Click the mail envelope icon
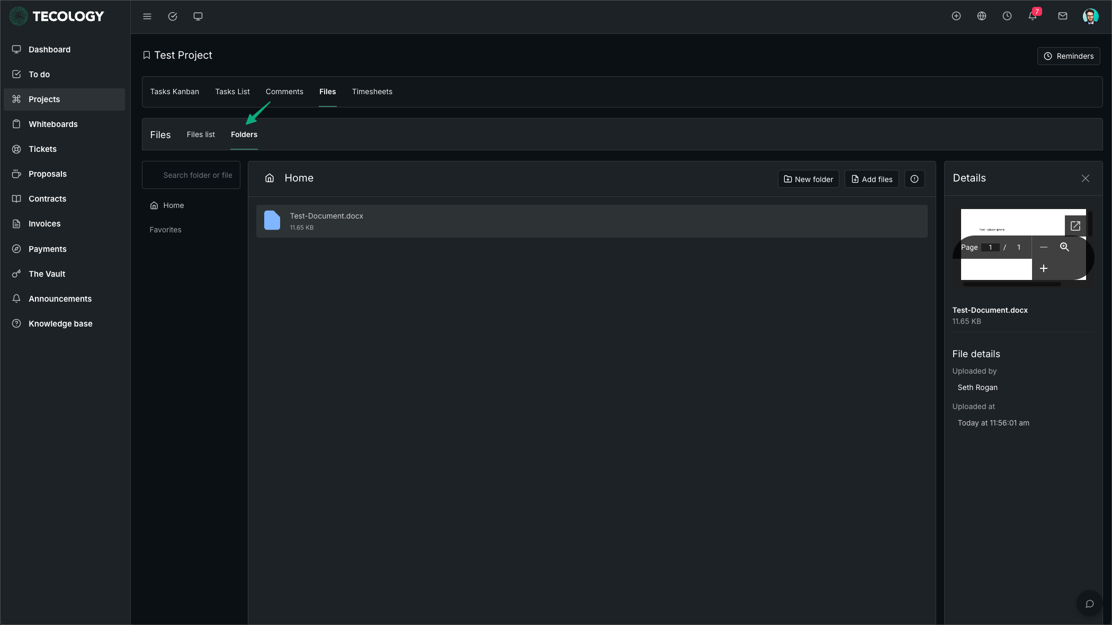Image resolution: width=1112 pixels, height=625 pixels. 1062,16
